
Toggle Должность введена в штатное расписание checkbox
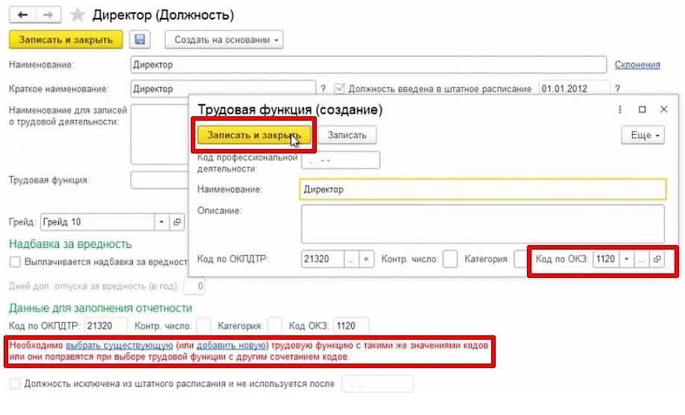(340, 89)
